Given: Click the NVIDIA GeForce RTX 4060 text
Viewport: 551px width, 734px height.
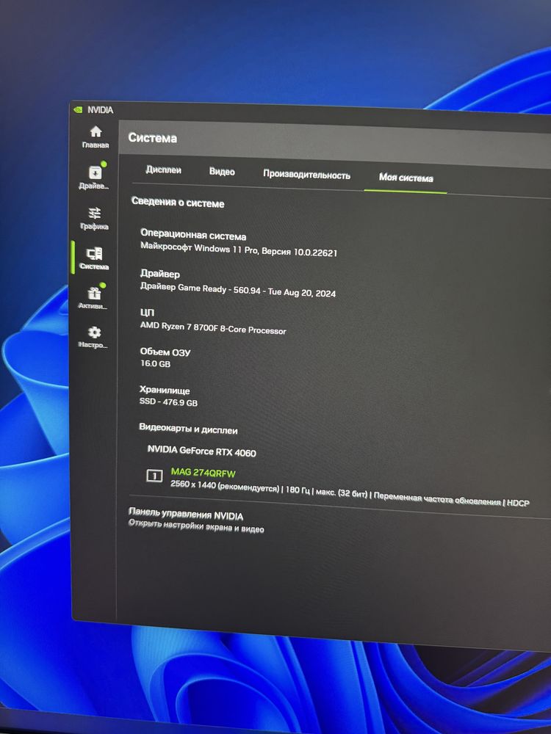Looking at the screenshot, I should coord(201,451).
